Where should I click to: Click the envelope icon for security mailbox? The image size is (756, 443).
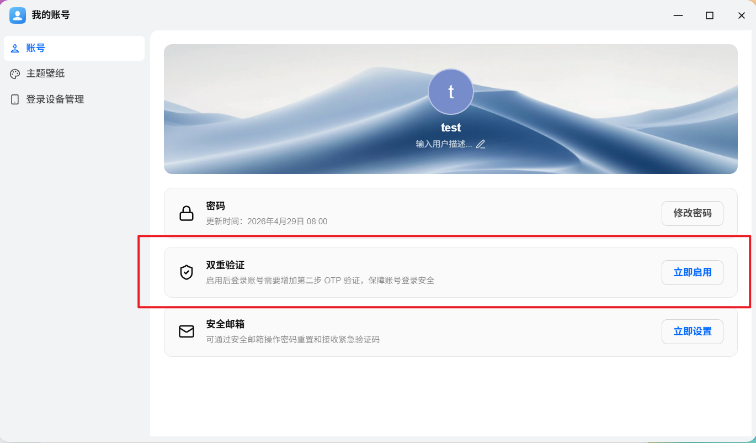(187, 331)
